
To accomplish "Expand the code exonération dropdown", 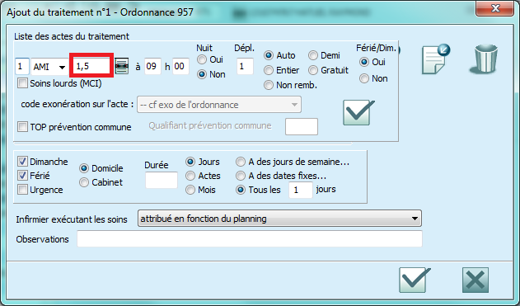I will pos(219,105).
